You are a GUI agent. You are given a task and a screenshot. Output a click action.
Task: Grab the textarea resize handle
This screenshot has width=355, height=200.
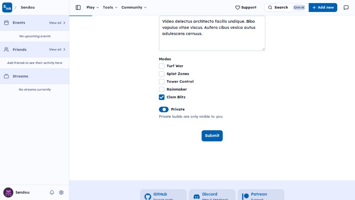click(x=263, y=49)
